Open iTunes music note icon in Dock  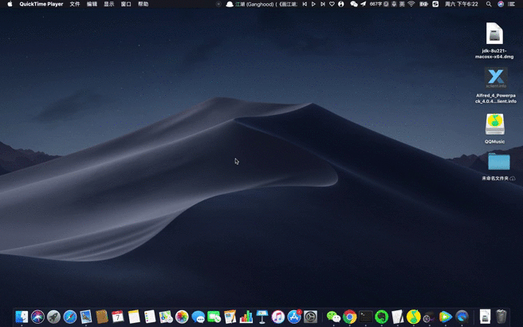tap(278, 317)
